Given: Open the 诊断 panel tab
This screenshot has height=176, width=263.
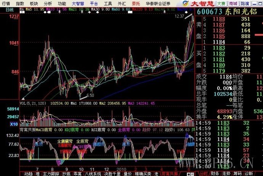Looking at the screenshot, I should pos(249,173).
